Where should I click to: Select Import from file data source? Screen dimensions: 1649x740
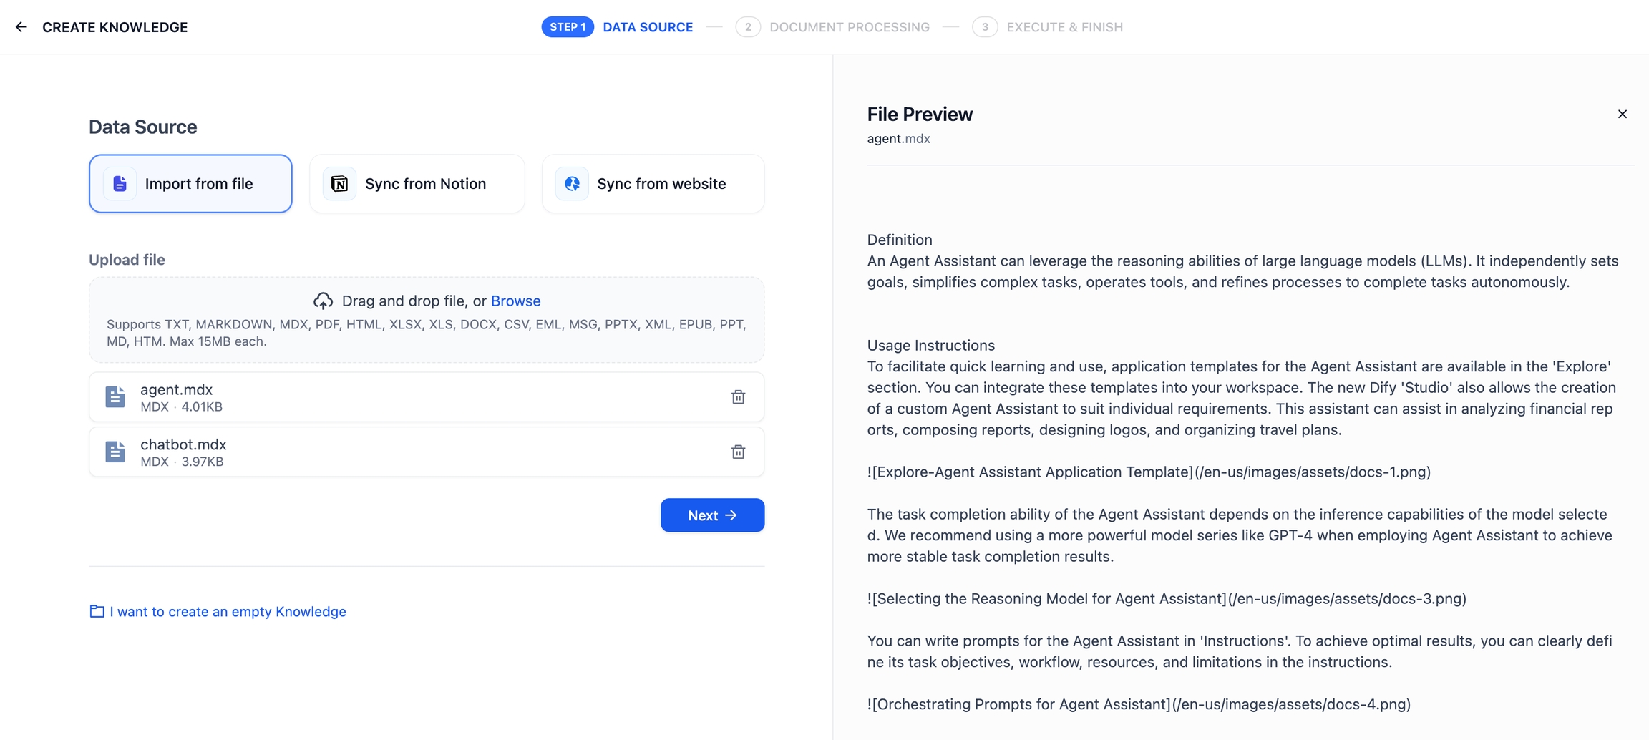[190, 184]
